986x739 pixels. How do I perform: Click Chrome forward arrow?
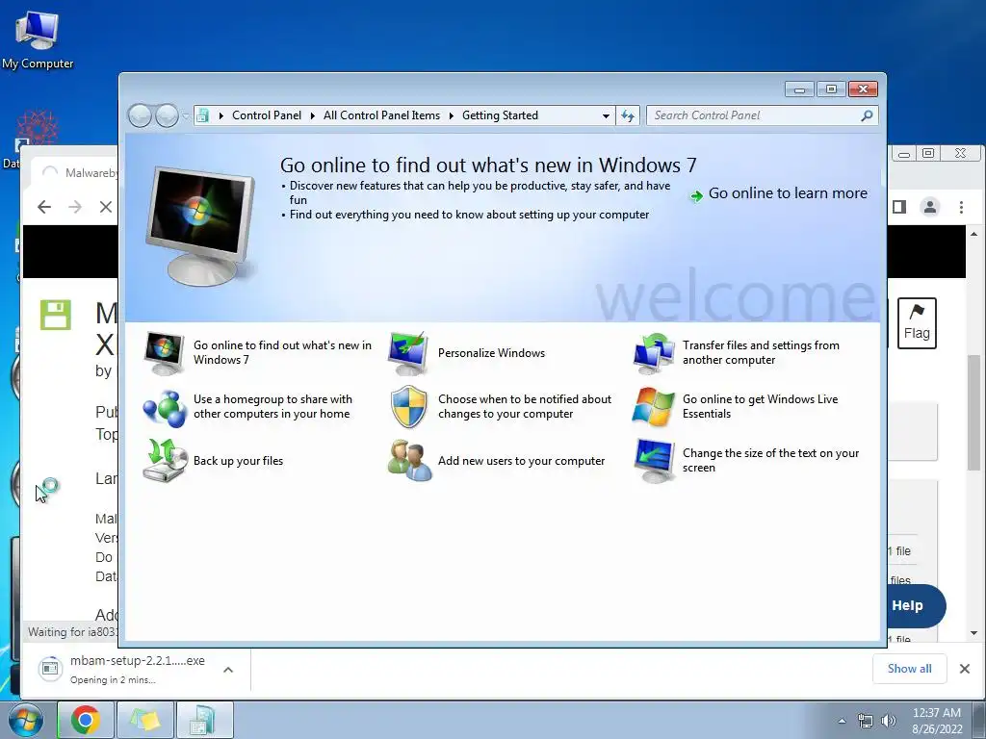(x=75, y=207)
